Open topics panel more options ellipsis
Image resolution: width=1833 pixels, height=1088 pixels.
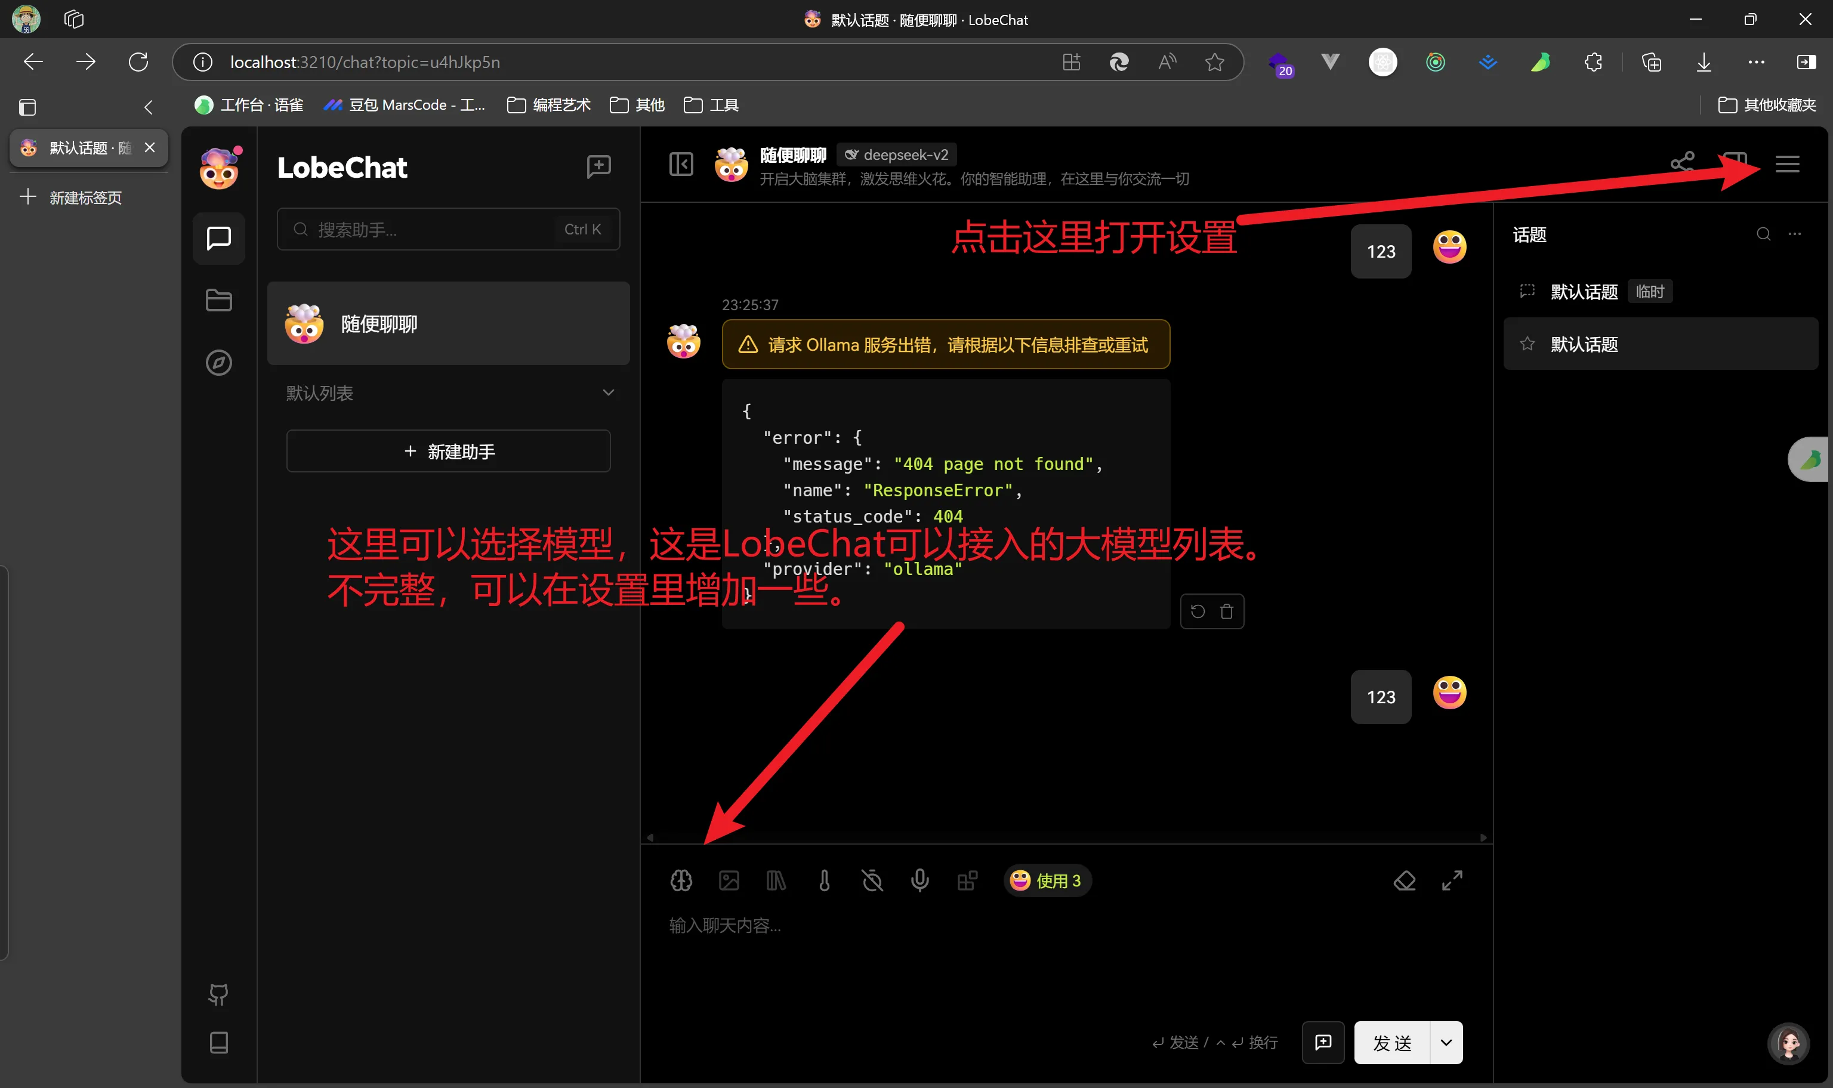(x=1794, y=234)
